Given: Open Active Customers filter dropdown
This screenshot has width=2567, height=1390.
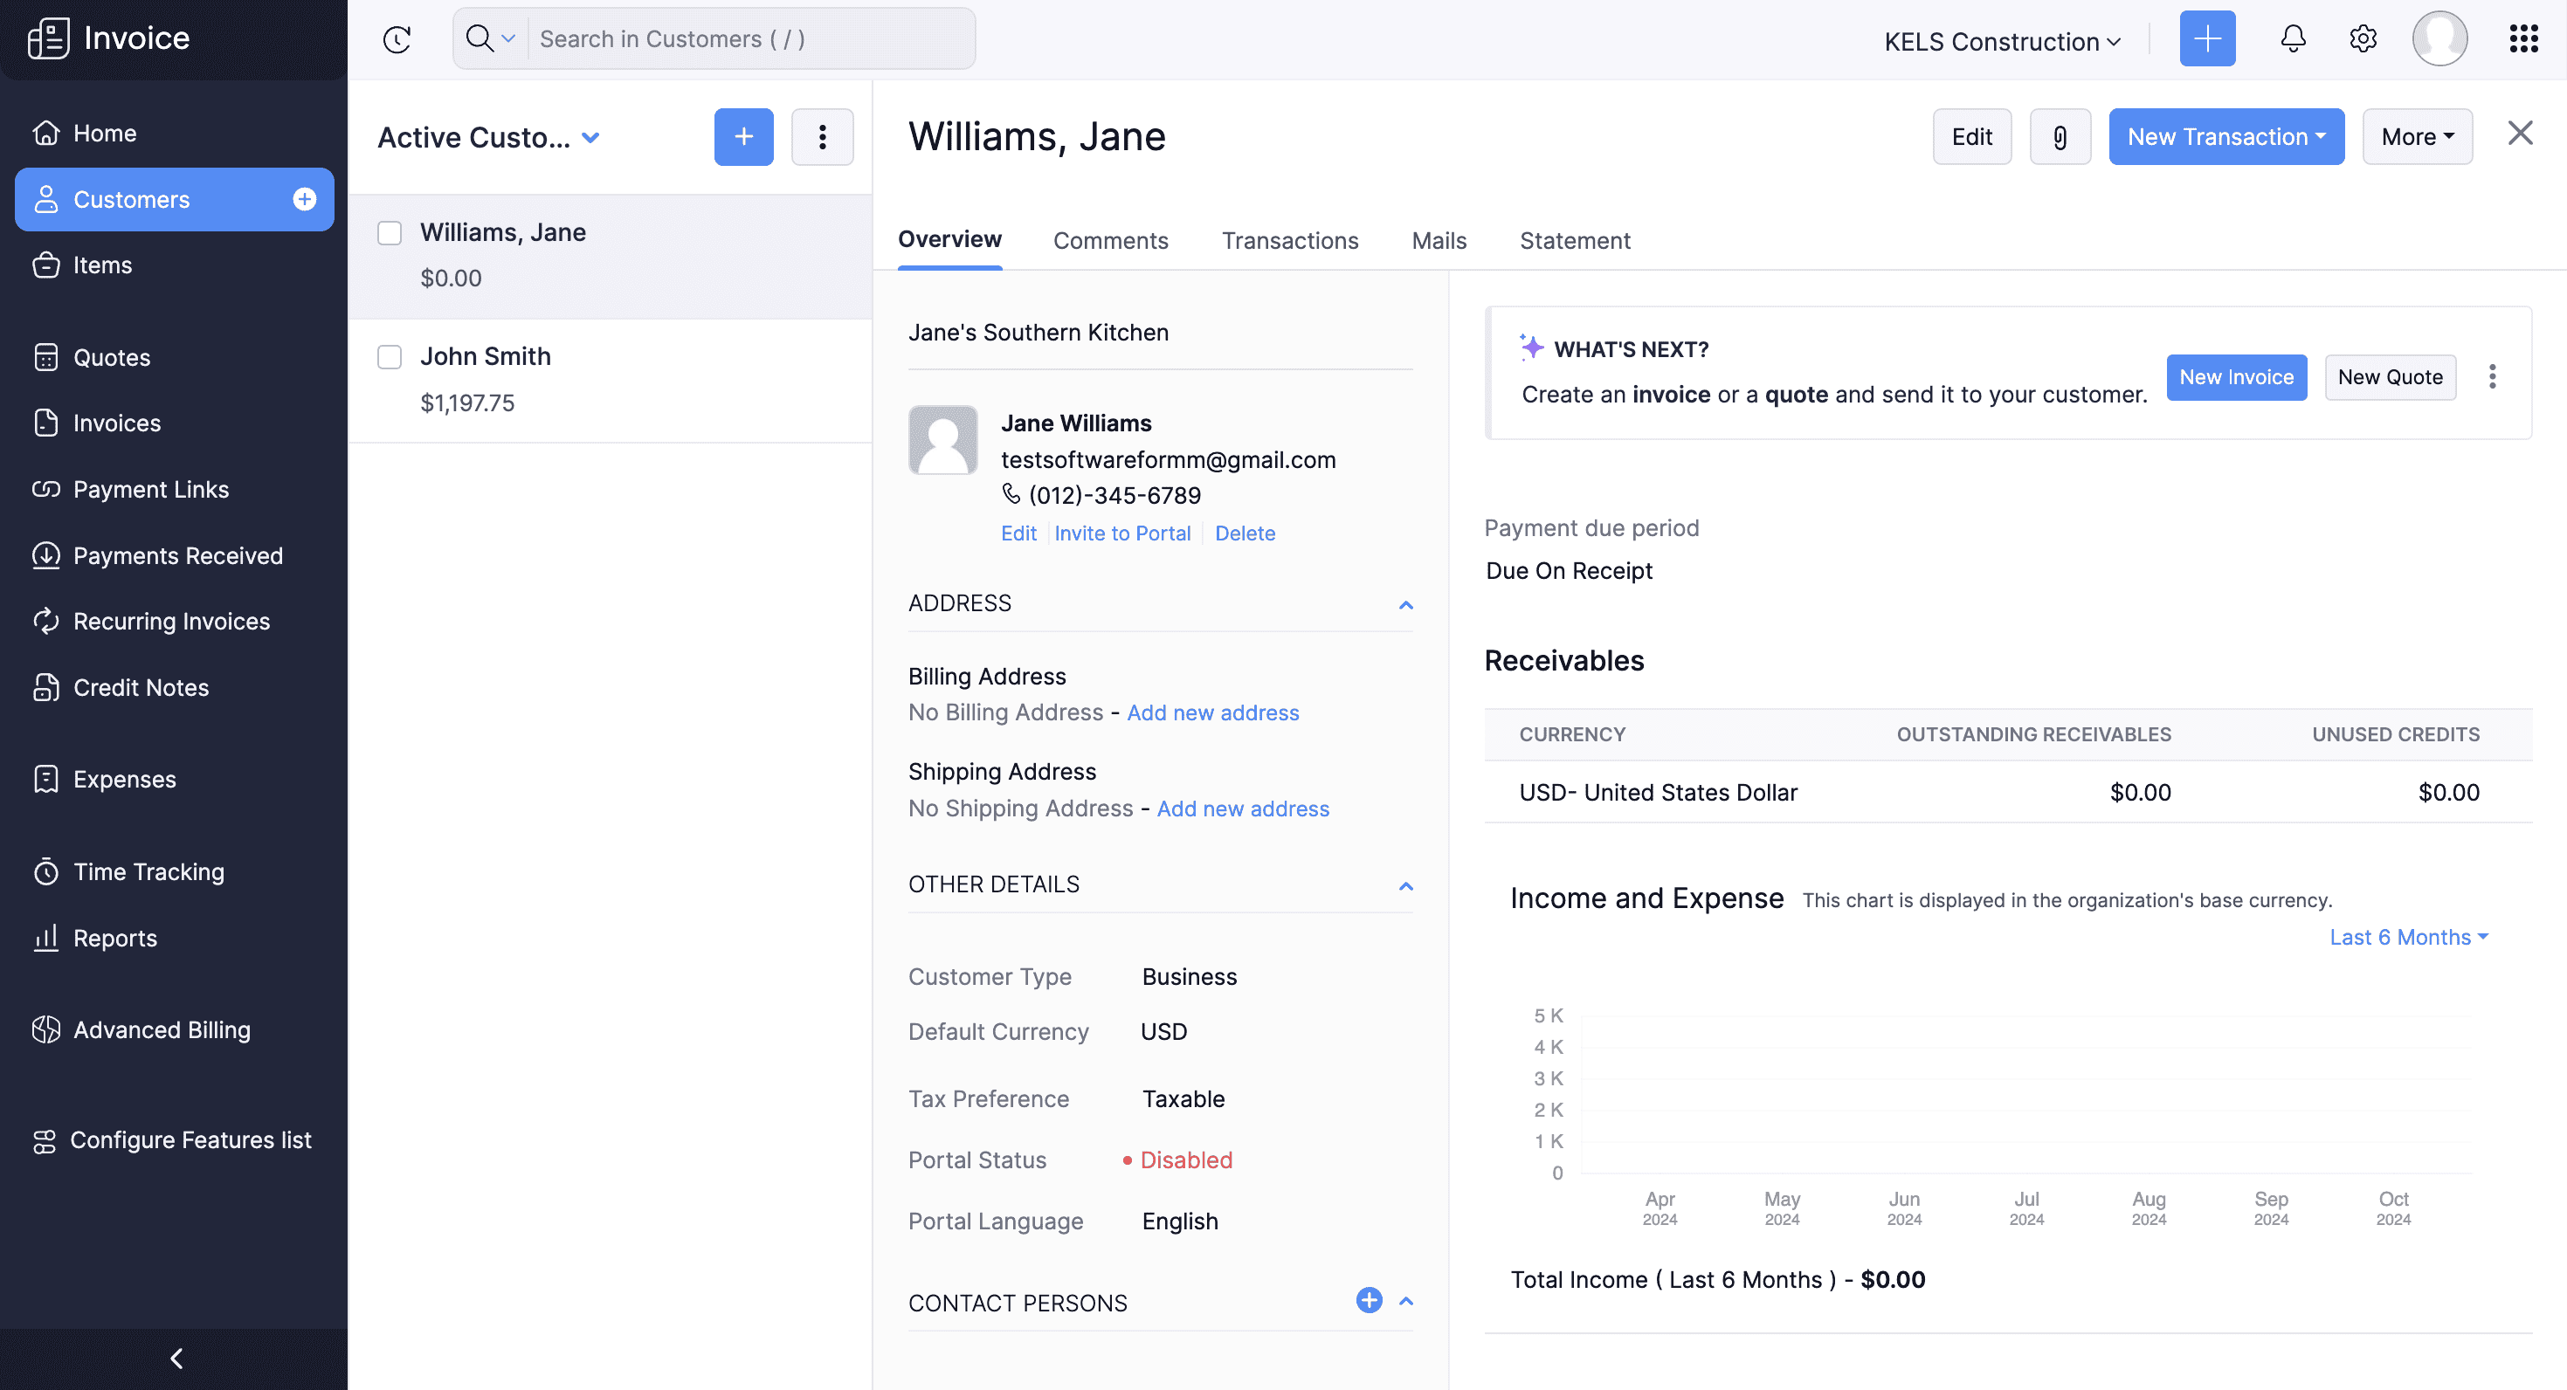Looking at the screenshot, I should pos(488,137).
